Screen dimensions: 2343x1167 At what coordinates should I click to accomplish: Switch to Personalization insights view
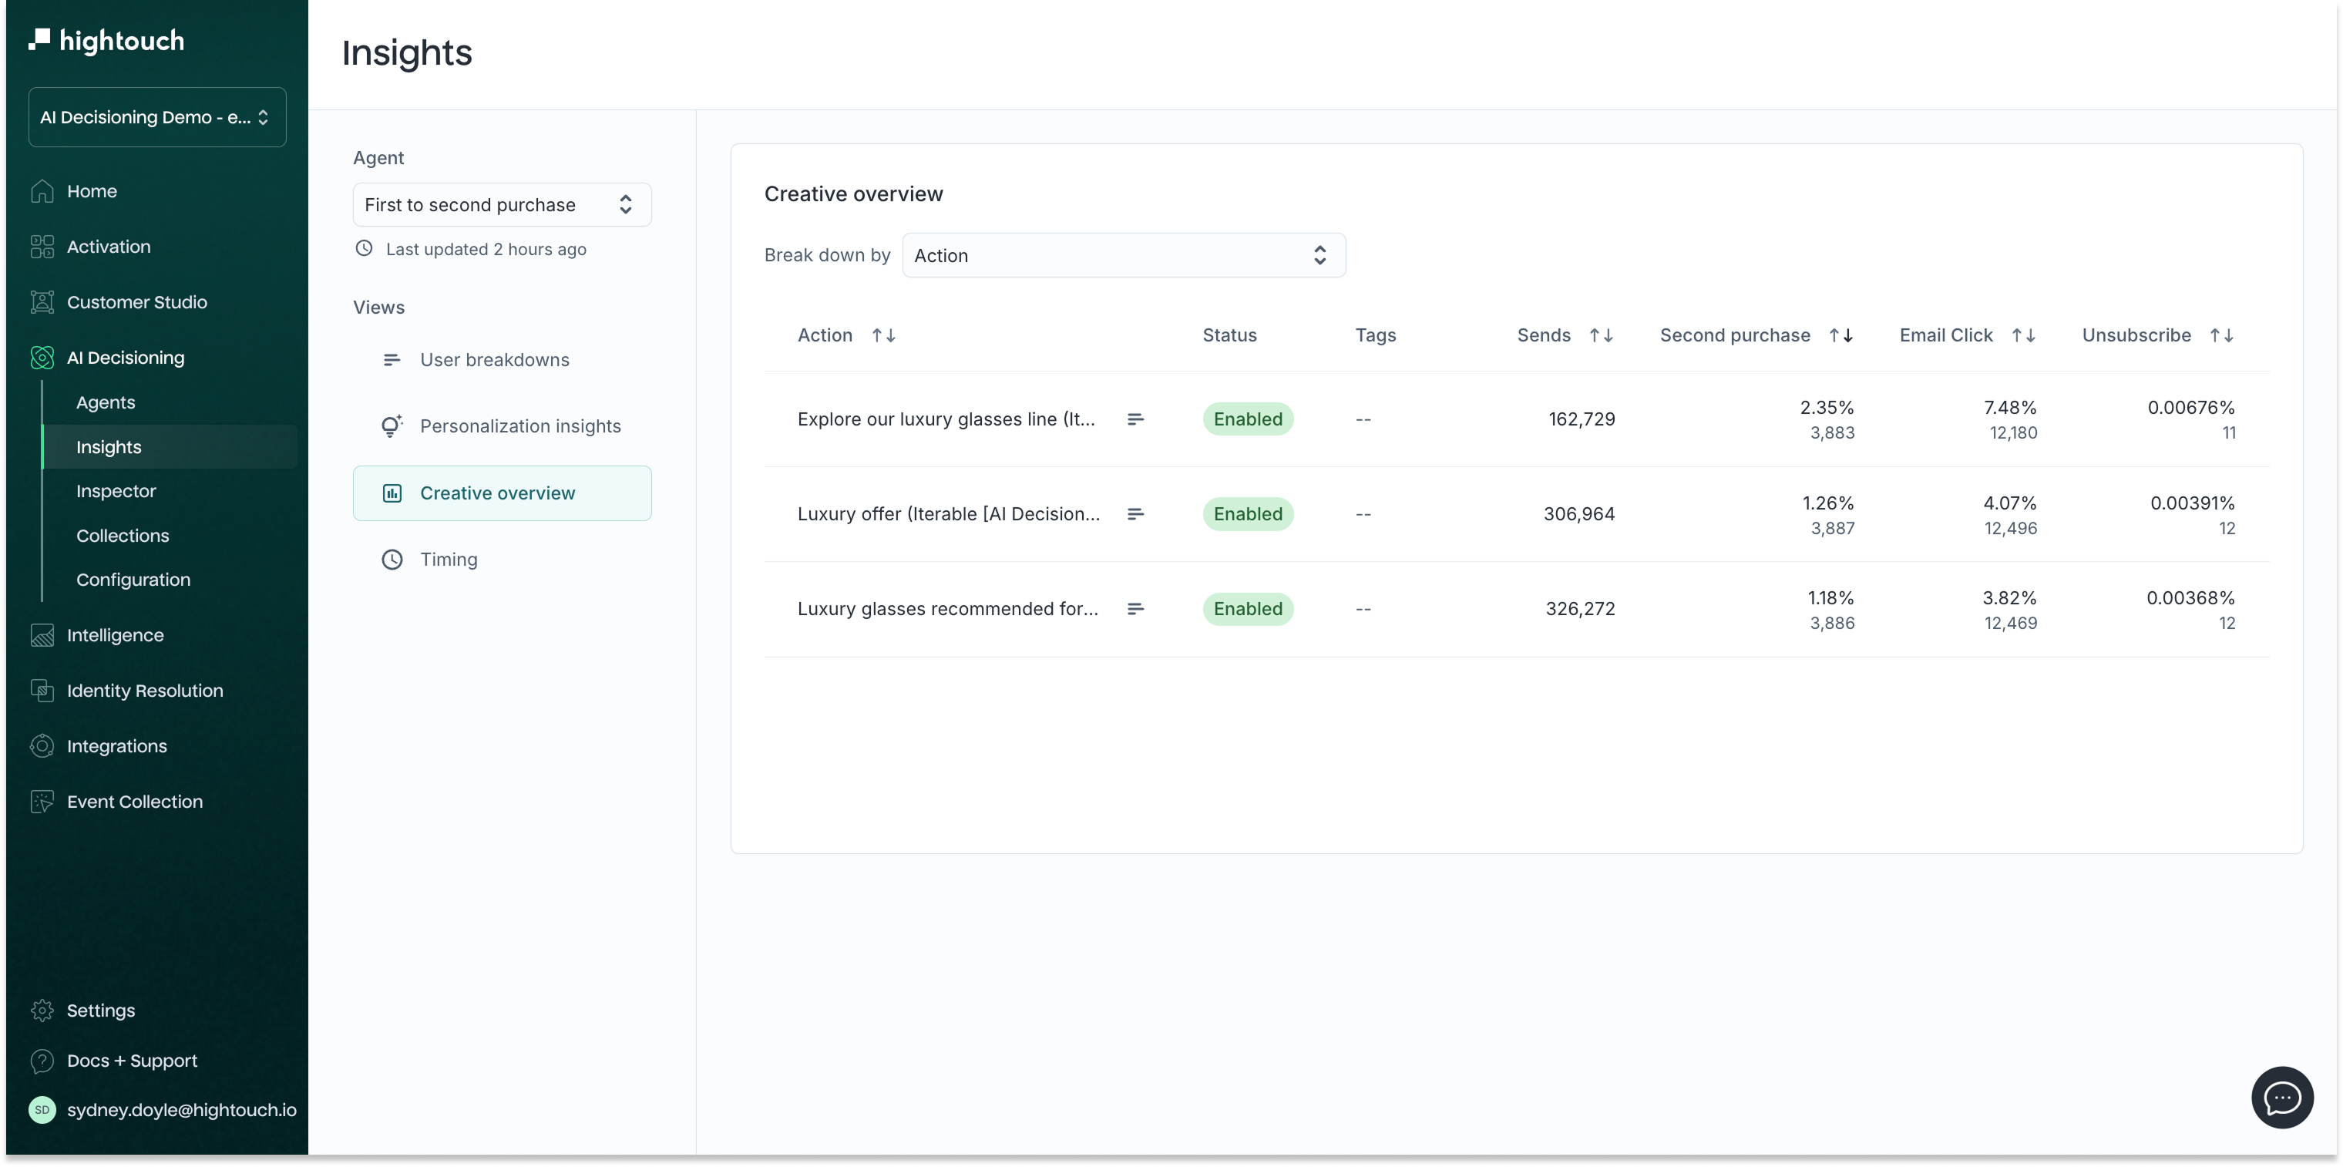pos(502,426)
